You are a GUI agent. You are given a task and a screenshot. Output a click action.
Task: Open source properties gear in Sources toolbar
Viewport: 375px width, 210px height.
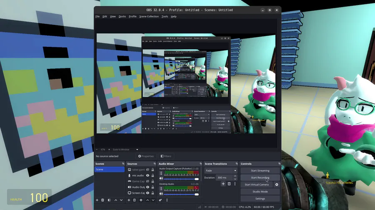[141, 200]
